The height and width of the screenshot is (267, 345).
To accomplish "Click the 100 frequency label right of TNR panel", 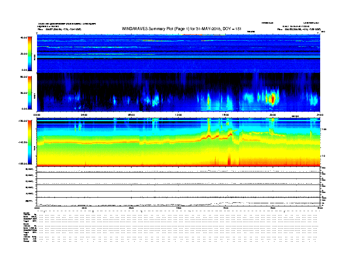I will click(x=324, y=129).
